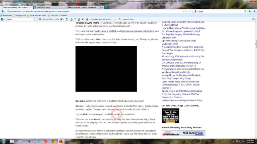
Task: Click the Alexa toolbar 'tagged' search field
Action: (x=20, y=19)
